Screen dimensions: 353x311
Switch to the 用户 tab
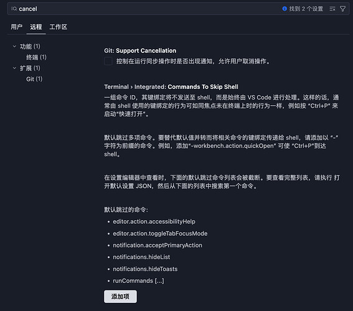coord(16,27)
